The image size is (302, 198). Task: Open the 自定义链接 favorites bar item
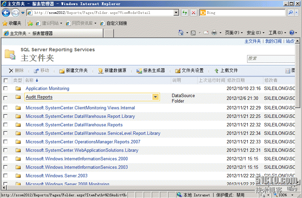[114, 23]
